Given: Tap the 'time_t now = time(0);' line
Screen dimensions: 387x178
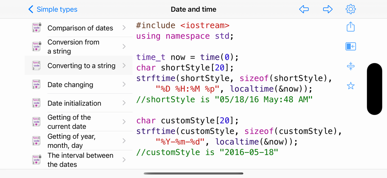Looking at the screenshot, I should coord(187,57).
